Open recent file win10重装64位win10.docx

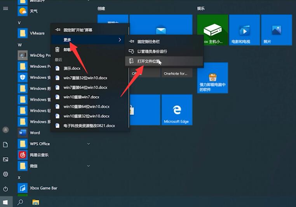coord(90,107)
